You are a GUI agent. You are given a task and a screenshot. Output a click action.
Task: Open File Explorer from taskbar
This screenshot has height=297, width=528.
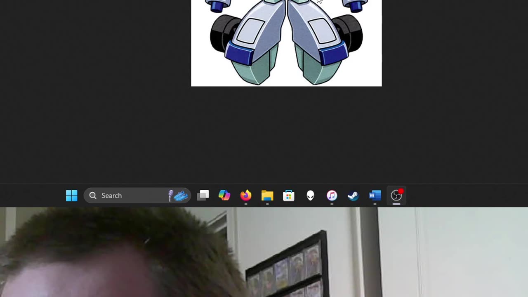(x=267, y=196)
